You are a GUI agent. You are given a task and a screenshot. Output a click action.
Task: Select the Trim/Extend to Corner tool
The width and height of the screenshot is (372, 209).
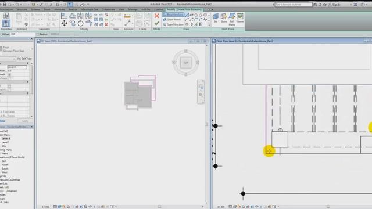coord(88,23)
